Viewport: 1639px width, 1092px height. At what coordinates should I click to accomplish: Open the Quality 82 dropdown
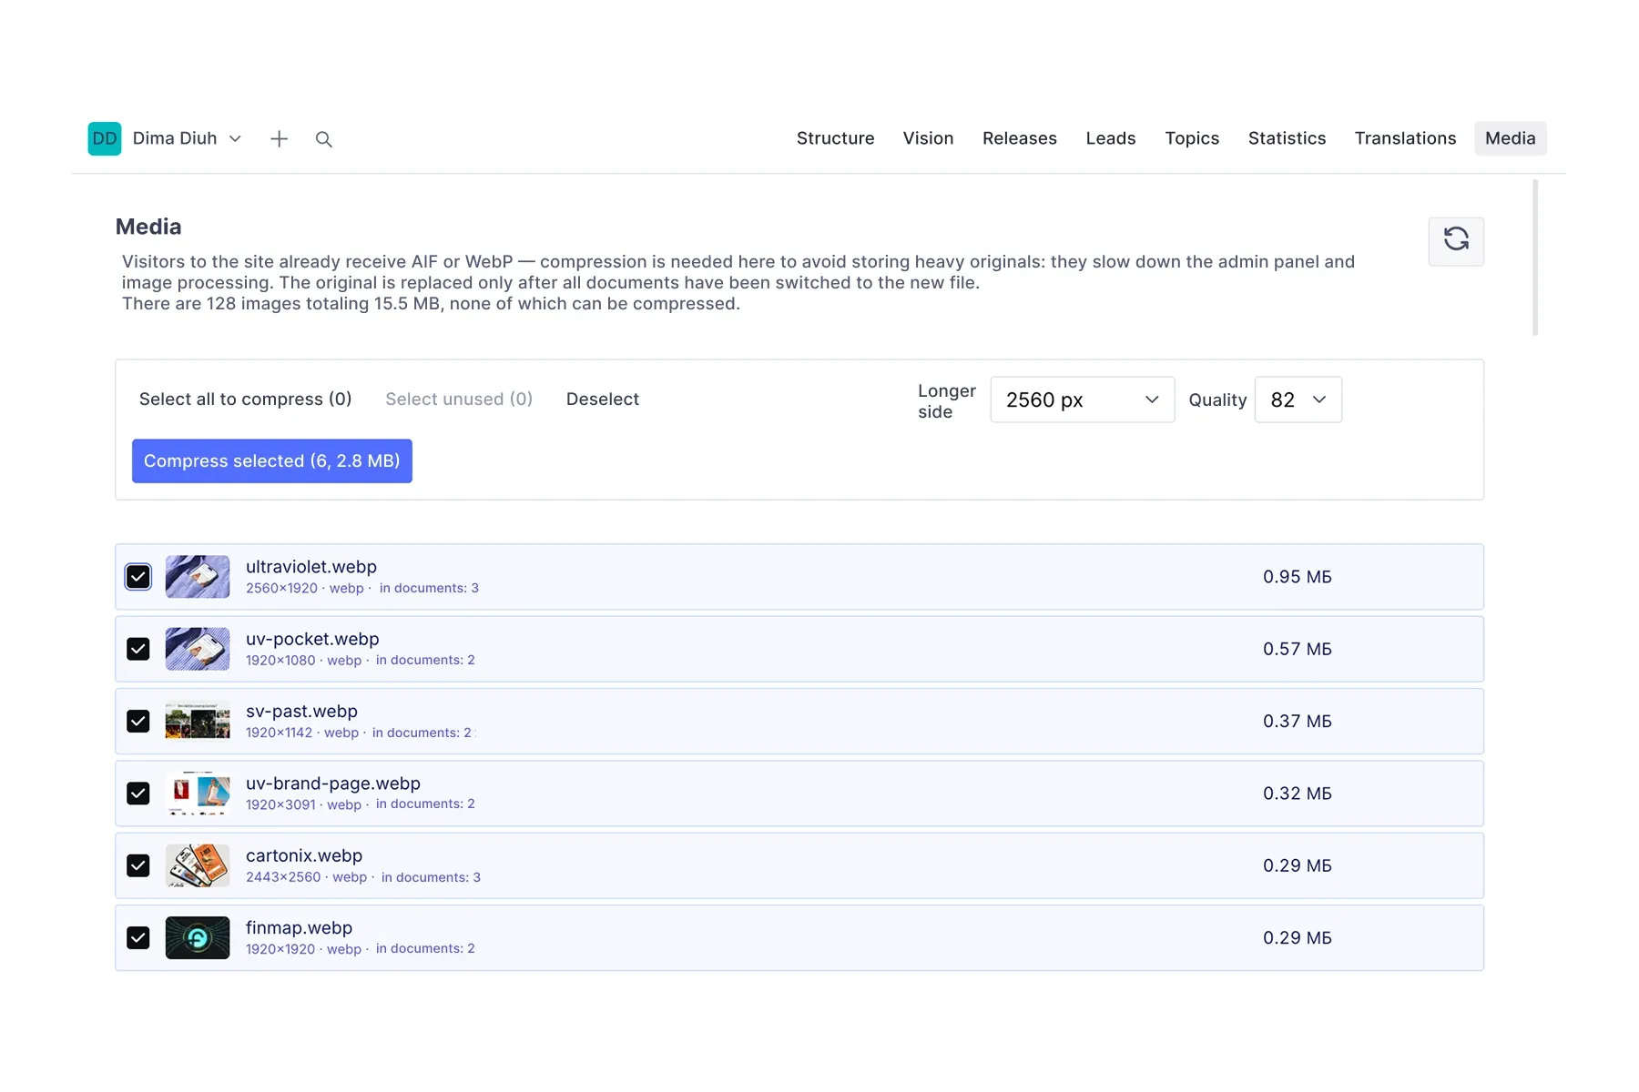click(1298, 399)
